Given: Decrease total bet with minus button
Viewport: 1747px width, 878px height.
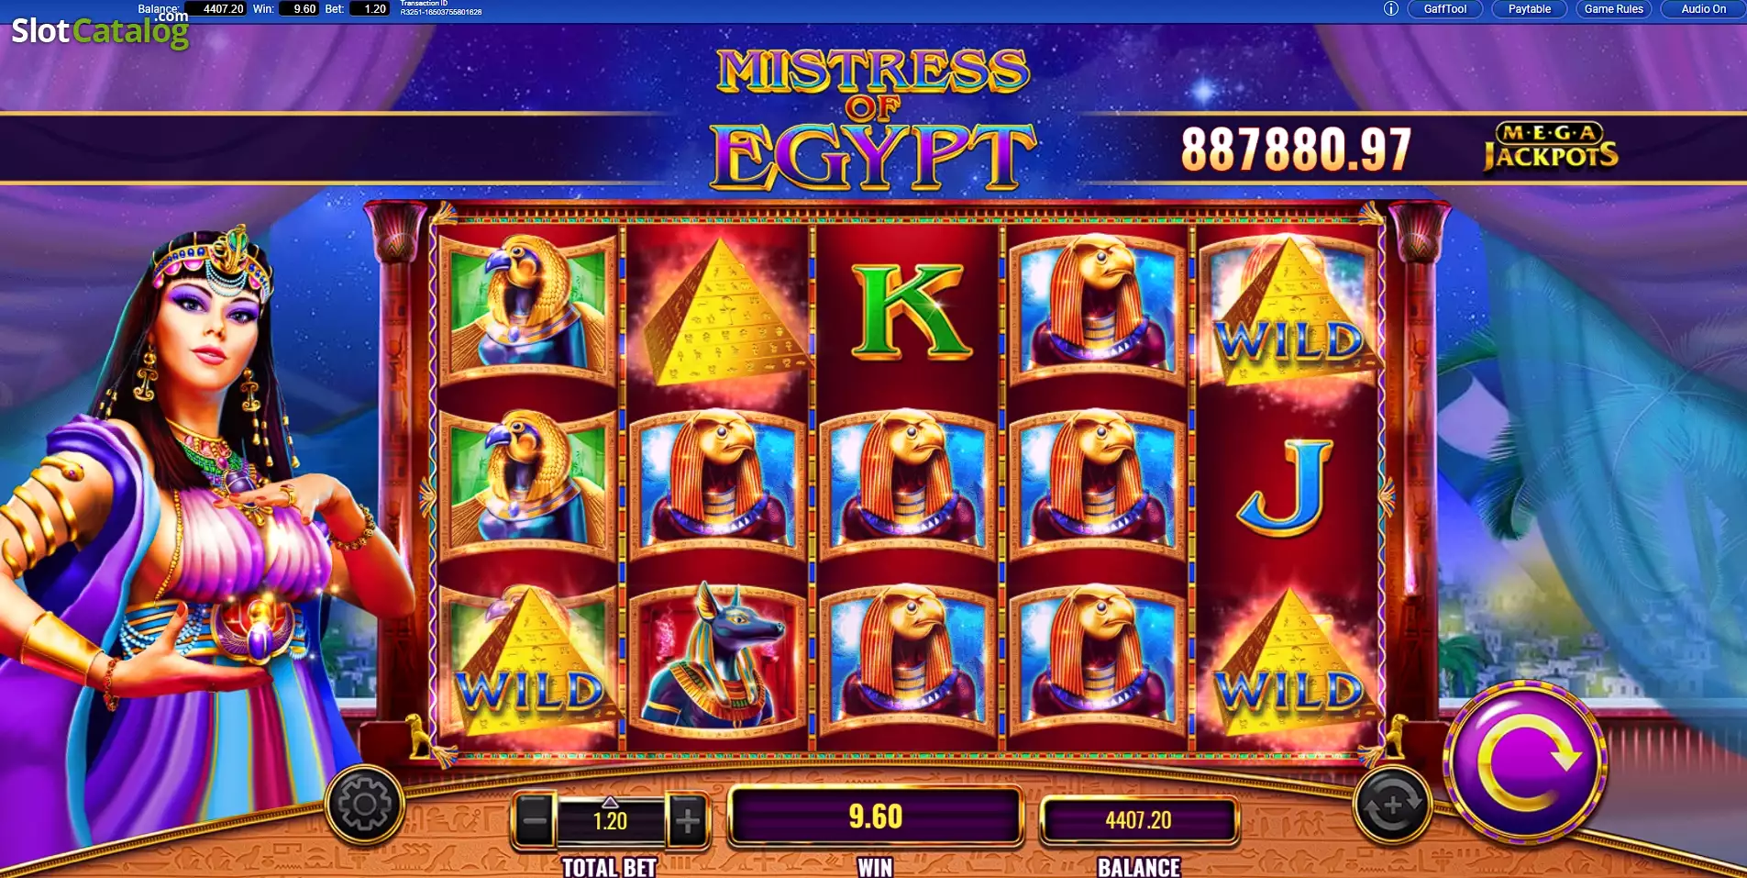Looking at the screenshot, I should click(x=534, y=819).
